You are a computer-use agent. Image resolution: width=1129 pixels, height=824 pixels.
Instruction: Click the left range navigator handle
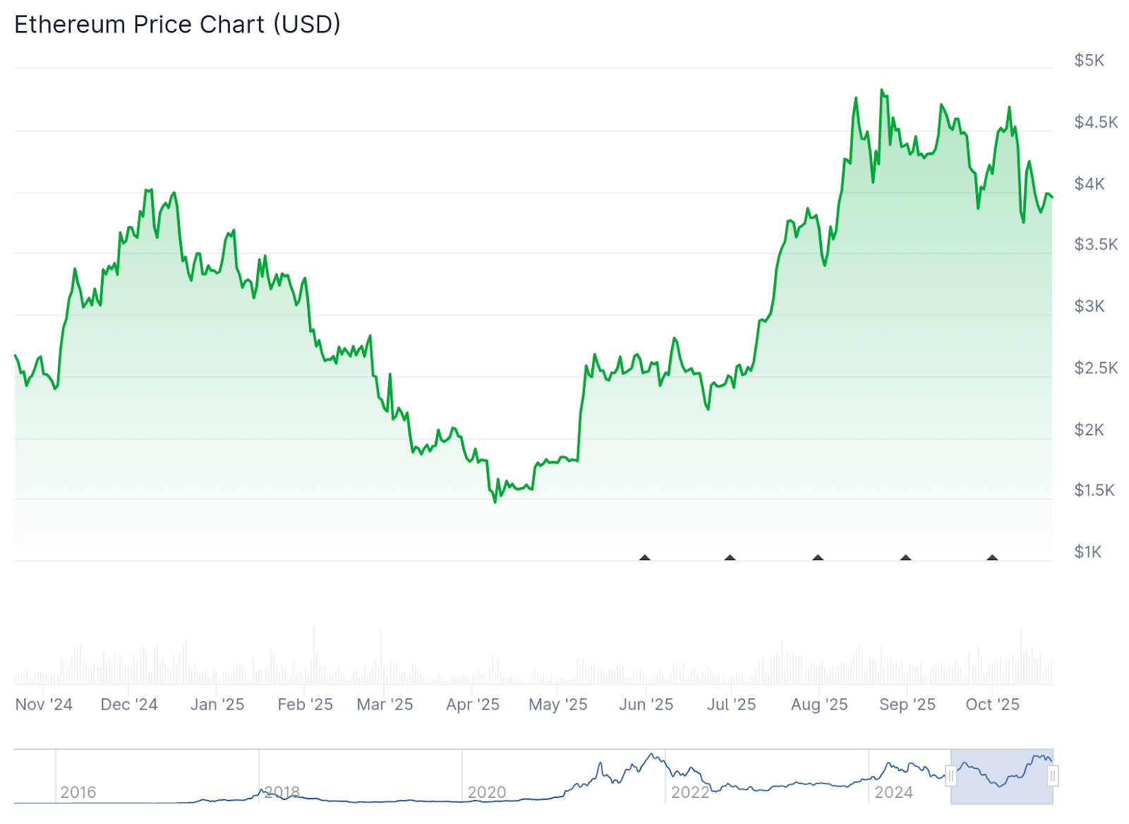tap(951, 777)
